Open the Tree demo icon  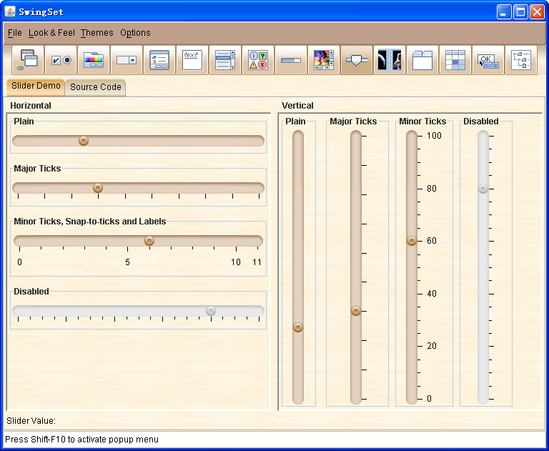521,60
